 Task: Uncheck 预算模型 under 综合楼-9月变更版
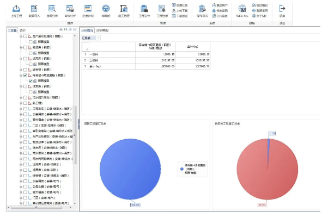[31, 81]
